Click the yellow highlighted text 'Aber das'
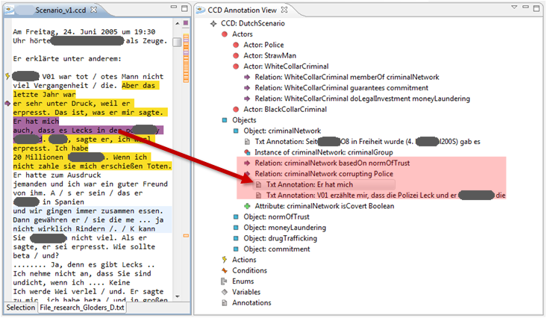547x318 pixels. click(140, 86)
